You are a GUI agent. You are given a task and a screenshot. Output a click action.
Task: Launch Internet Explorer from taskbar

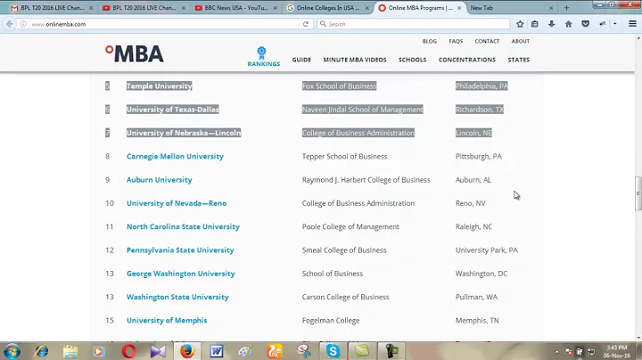click(41, 351)
